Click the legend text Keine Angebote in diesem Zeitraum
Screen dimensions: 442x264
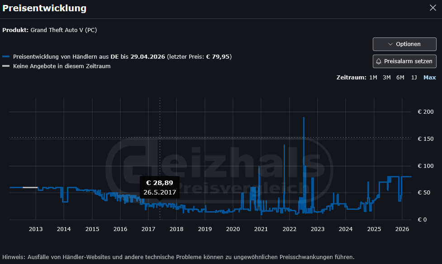(62, 66)
